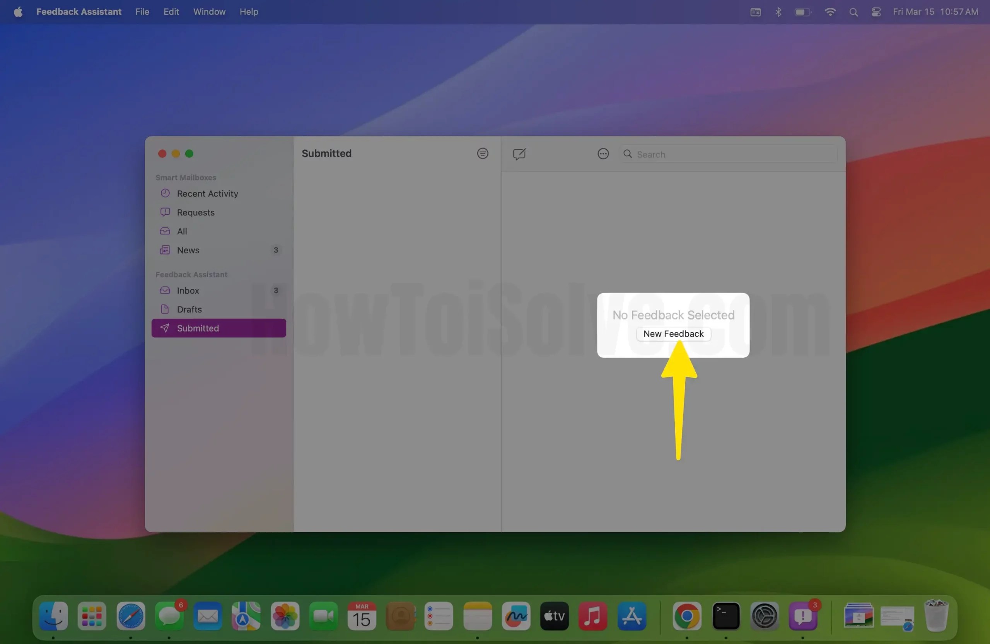Image resolution: width=990 pixels, height=644 pixels.
Task: Open the Inbox under Feedback Assistant
Action: pos(187,290)
